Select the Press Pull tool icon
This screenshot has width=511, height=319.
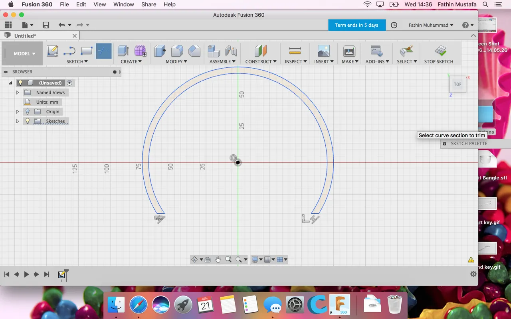coord(160,51)
